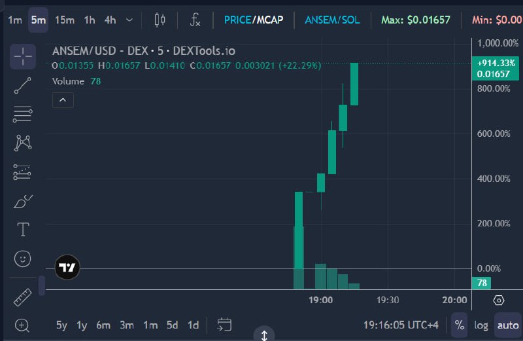
Task: Select the crosshair cursor tool
Action: click(x=23, y=56)
